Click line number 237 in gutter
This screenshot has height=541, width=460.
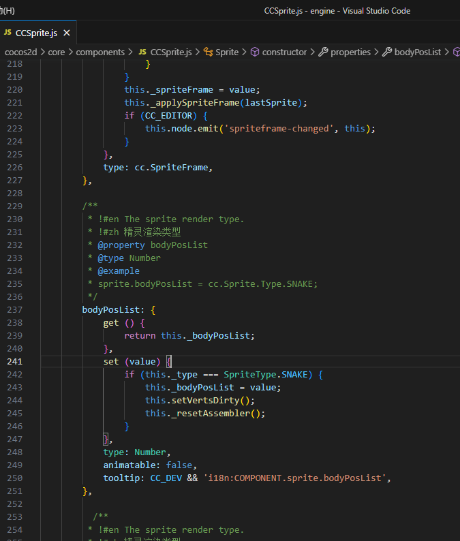(x=14, y=310)
